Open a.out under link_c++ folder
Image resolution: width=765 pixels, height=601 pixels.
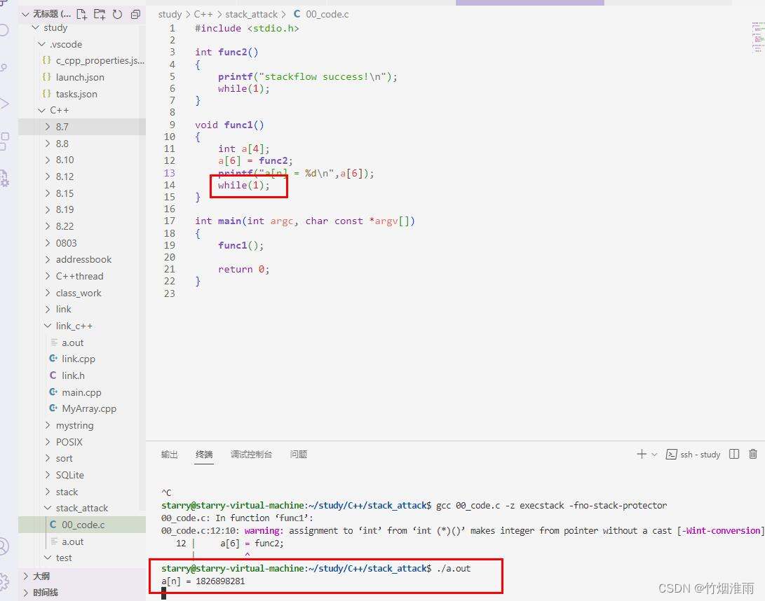click(82, 342)
